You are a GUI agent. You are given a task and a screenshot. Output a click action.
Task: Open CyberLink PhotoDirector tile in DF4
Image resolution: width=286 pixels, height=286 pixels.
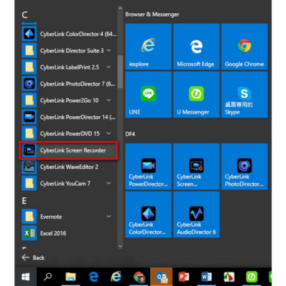pos(244,166)
